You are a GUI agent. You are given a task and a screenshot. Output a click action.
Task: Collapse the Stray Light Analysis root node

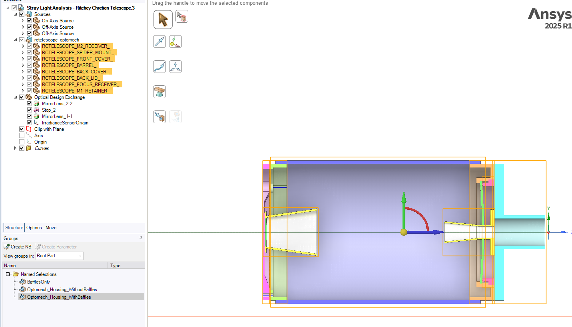[x=8, y=8]
